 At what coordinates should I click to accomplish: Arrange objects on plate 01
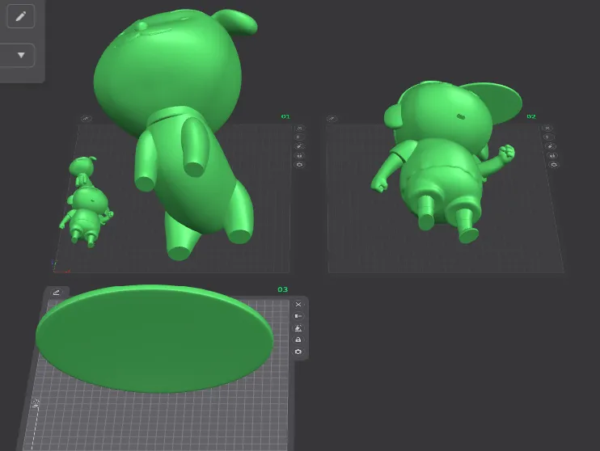(x=300, y=137)
